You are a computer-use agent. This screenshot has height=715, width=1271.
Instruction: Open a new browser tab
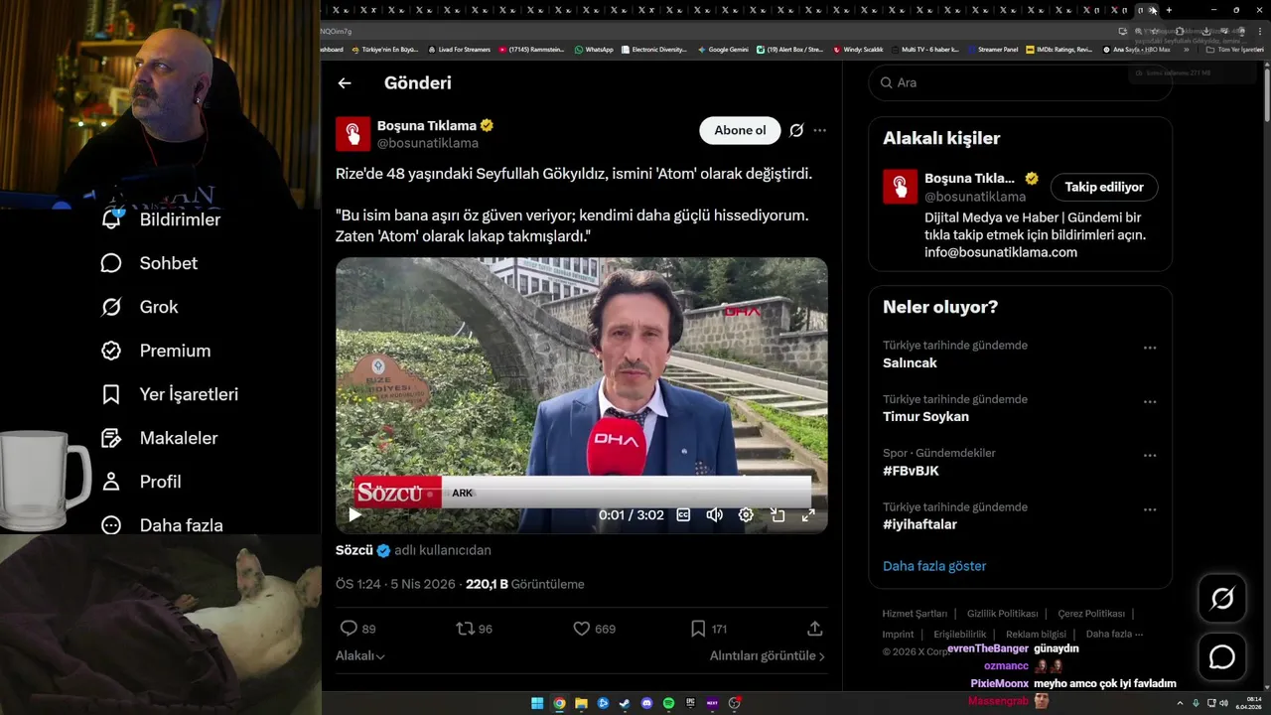(x=1169, y=10)
